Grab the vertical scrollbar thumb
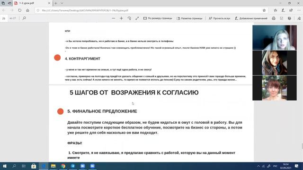 302,146
